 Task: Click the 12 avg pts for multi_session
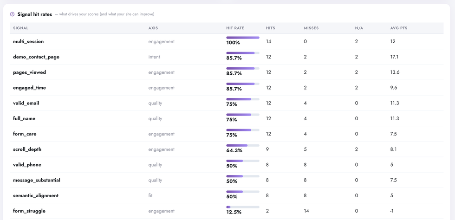(x=393, y=41)
